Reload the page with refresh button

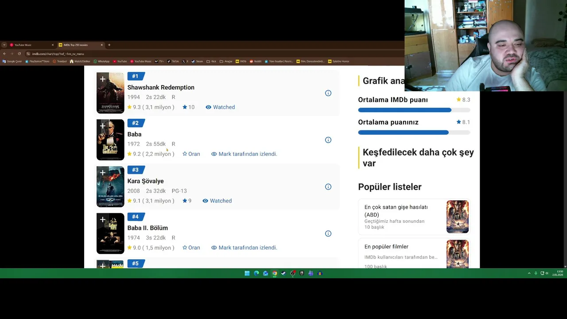pos(19,54)
